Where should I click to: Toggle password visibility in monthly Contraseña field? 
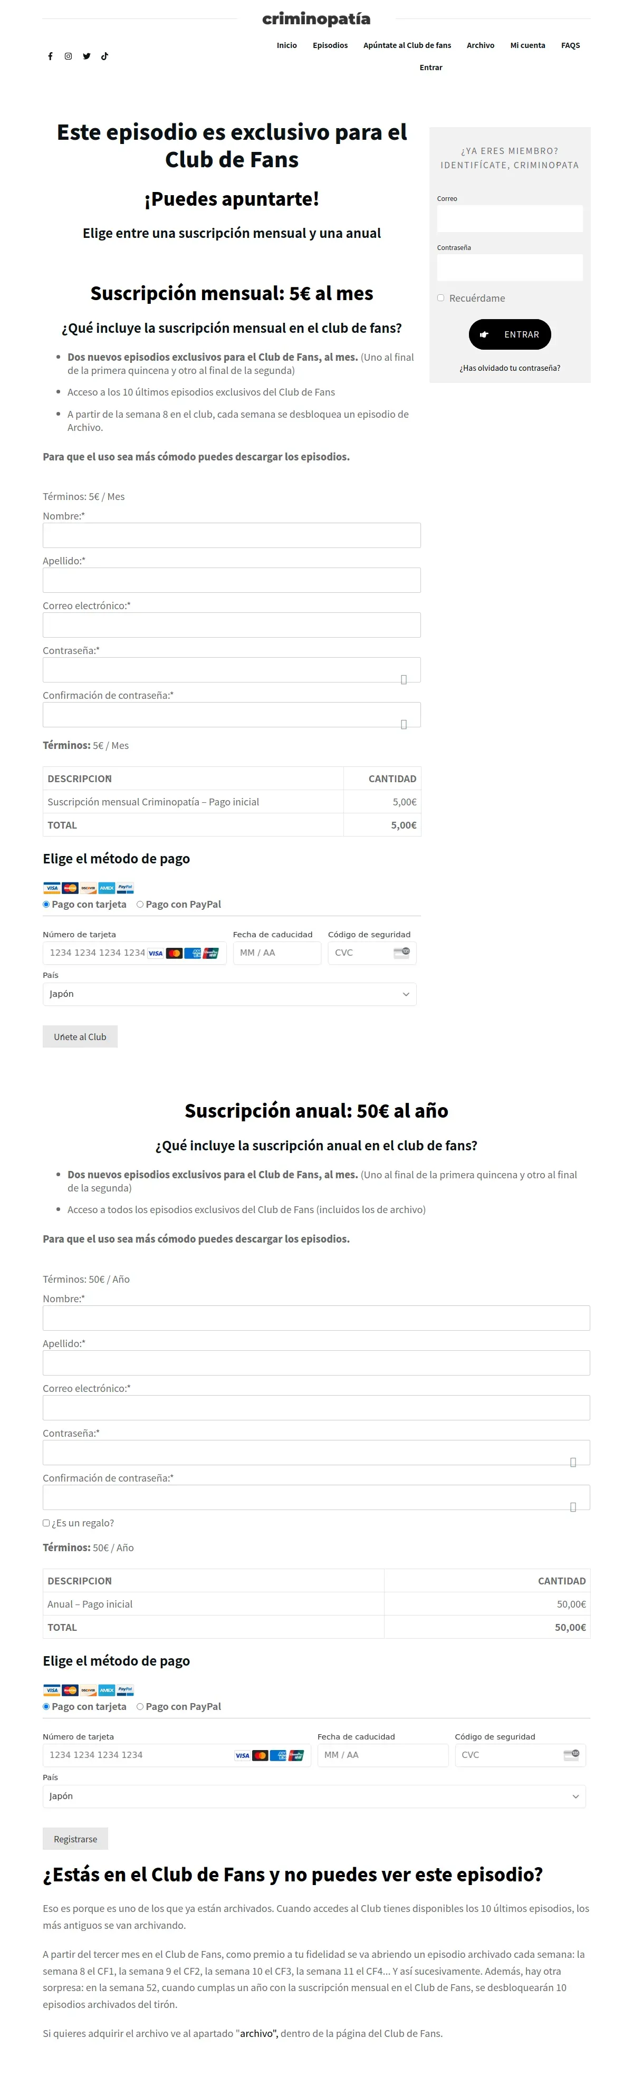pyautogui.click(x=403, y=679)
